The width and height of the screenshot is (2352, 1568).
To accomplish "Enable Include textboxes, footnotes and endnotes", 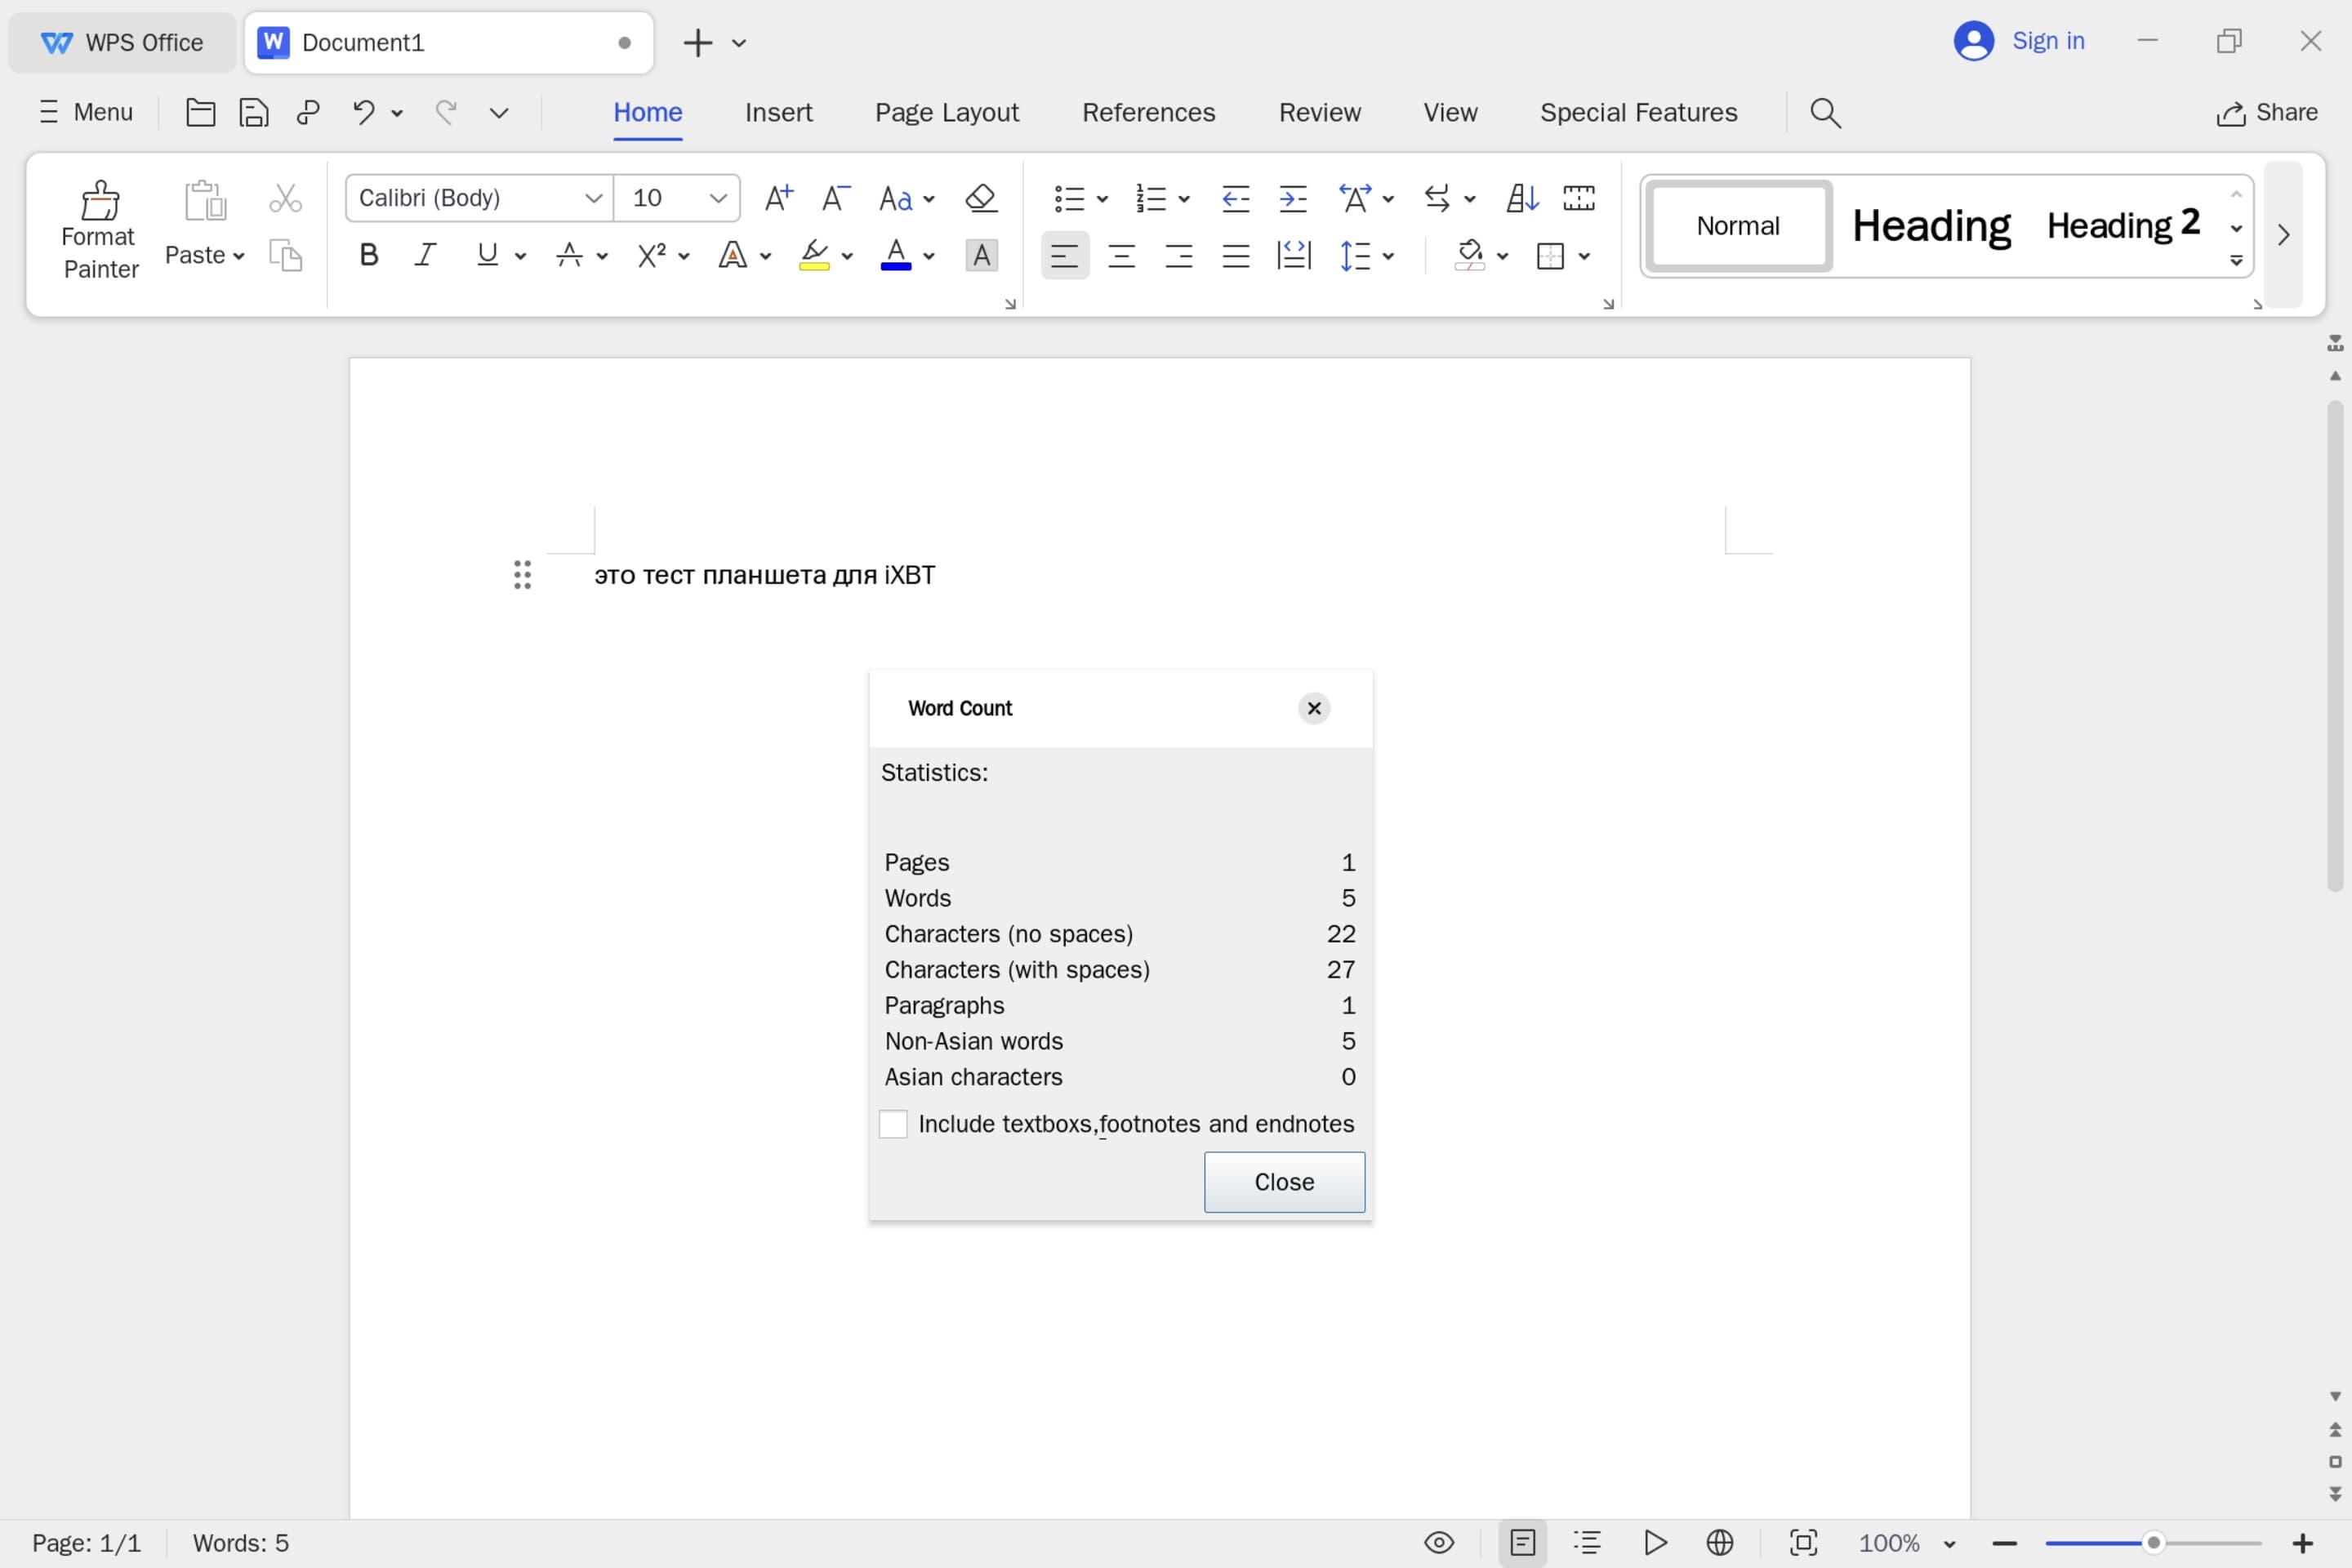I will click(893, 1124).
